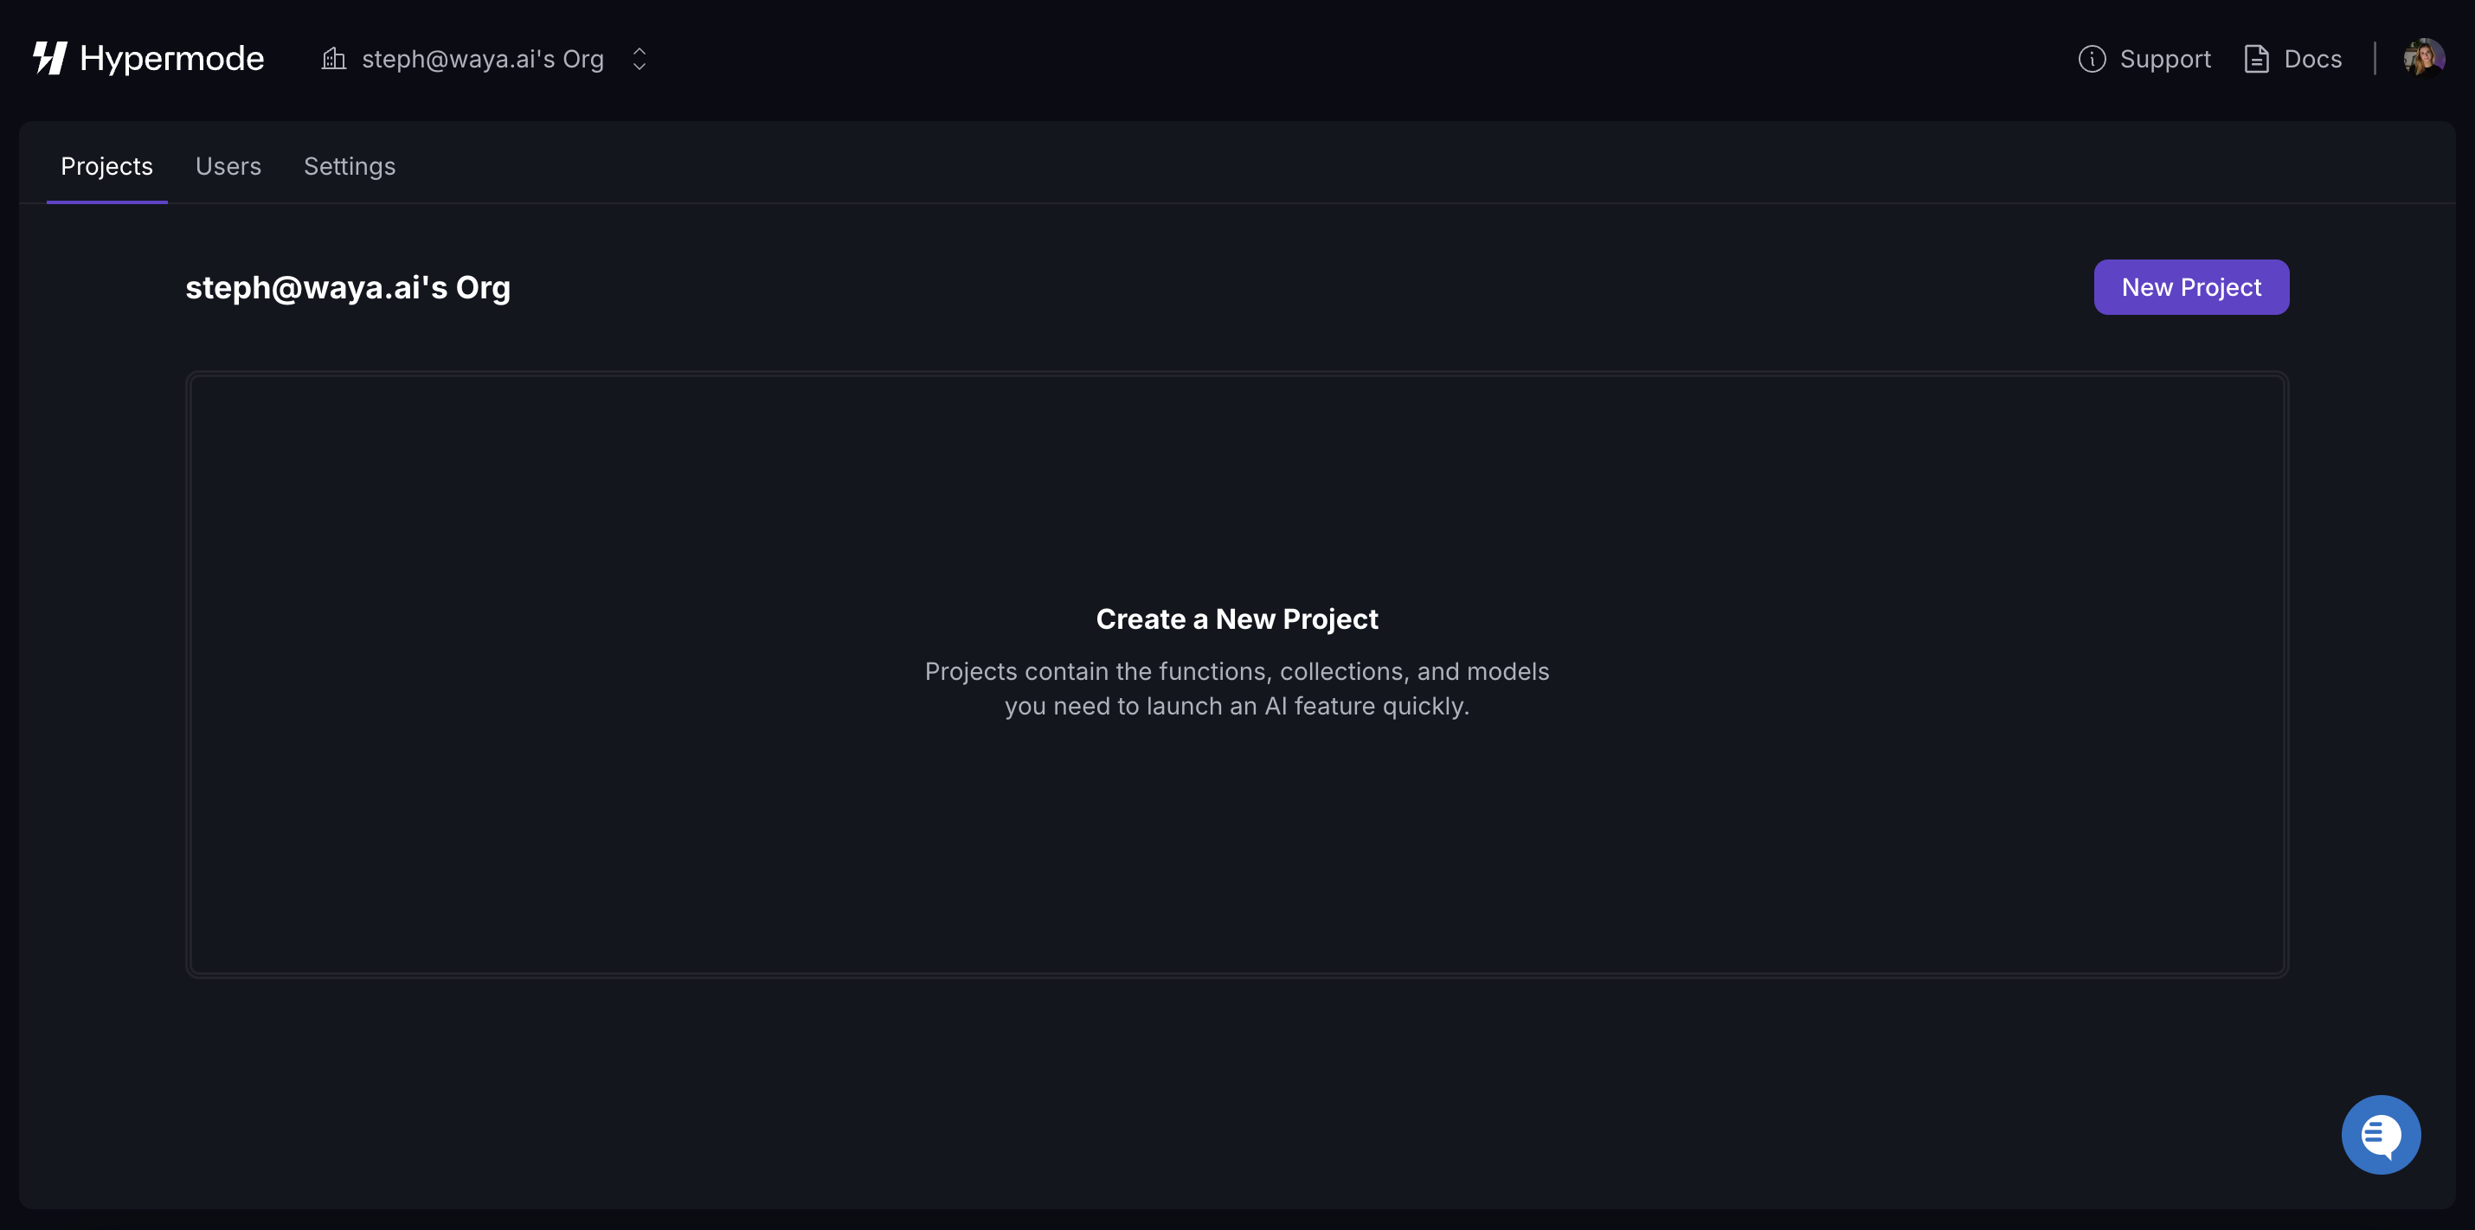This screenshot has height=1230, width=2475.
Task: Click the New Project button
Action: click(x=2191, y=286)
